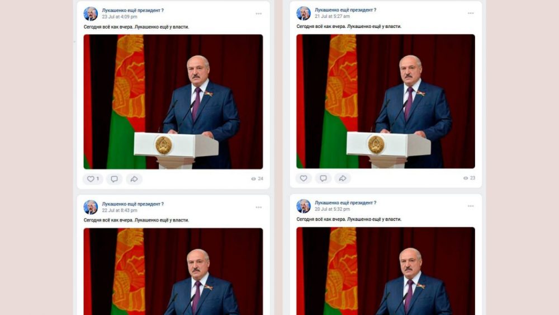Open the timestamp 22 Jul at 8:43 pm

point(120,210)
